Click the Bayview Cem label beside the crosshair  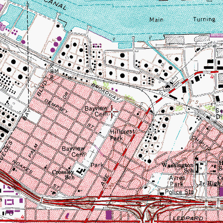96,111
